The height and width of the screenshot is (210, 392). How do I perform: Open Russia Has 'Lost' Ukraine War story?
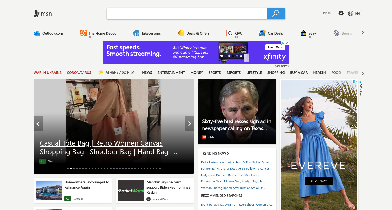(234, 181)
